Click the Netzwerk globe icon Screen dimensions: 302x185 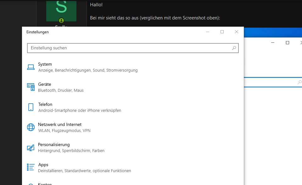tap(31, 127)
